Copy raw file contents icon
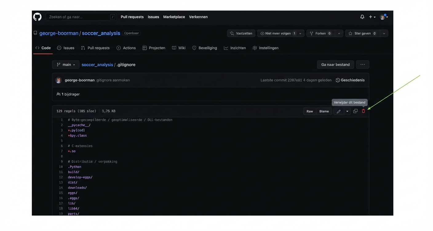The image size is (433, 231). click(355, 111)
